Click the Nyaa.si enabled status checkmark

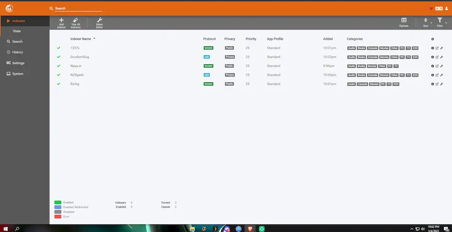click(x=59, y=66)
